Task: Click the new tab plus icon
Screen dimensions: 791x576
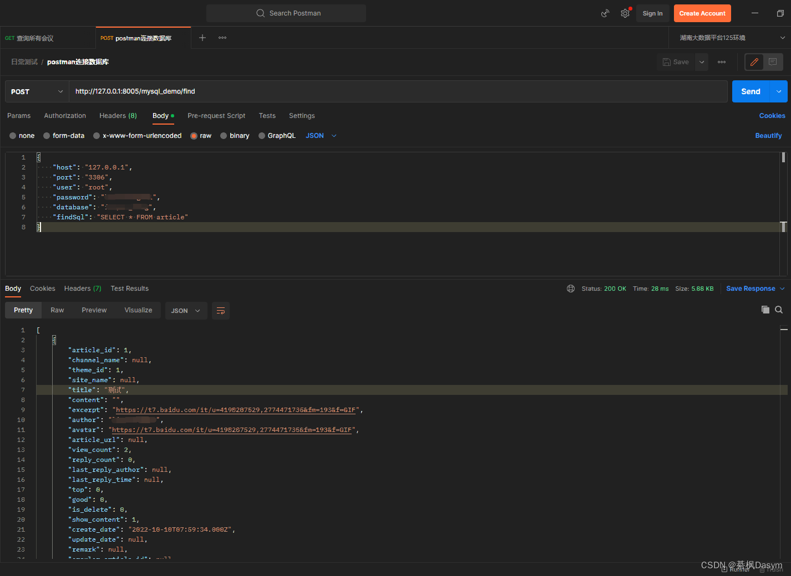Action: [x=202, y=38]
